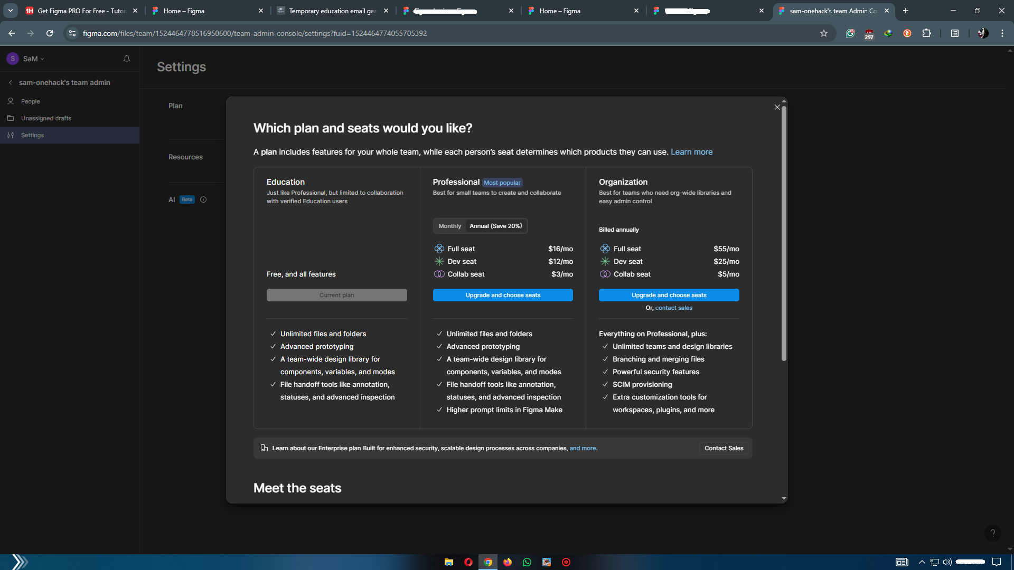Select Monthly billing option
The width and height of the screenshot is (1014, 570).
pos(450,226)
